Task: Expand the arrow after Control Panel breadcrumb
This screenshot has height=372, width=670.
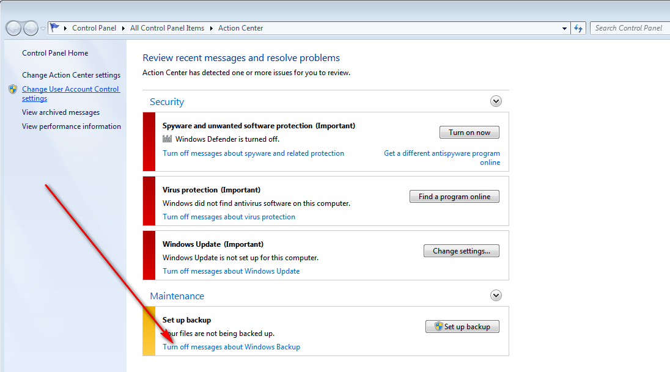Action: pos(123,28)
